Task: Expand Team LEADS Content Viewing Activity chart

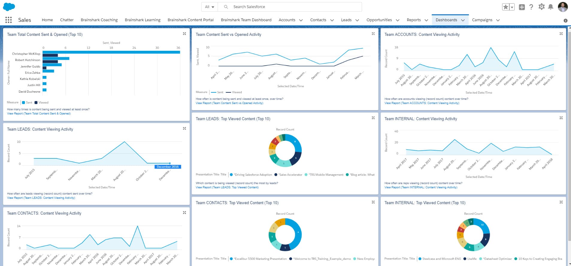Action: (x=184, y=129)
